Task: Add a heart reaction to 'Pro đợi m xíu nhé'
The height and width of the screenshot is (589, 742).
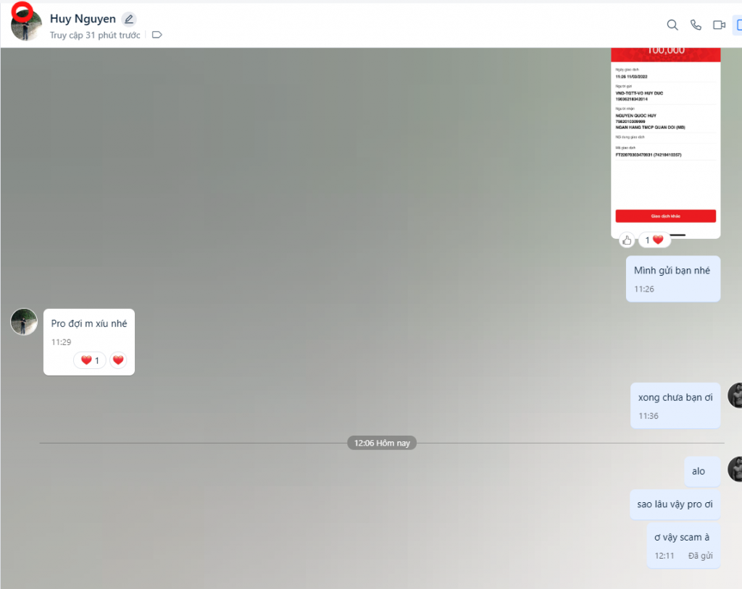Action: pyautogui.click(x=118, y=360)
